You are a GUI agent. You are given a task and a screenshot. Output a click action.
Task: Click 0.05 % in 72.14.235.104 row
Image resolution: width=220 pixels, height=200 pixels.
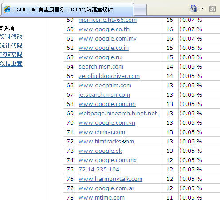click(x=192, y=170)
